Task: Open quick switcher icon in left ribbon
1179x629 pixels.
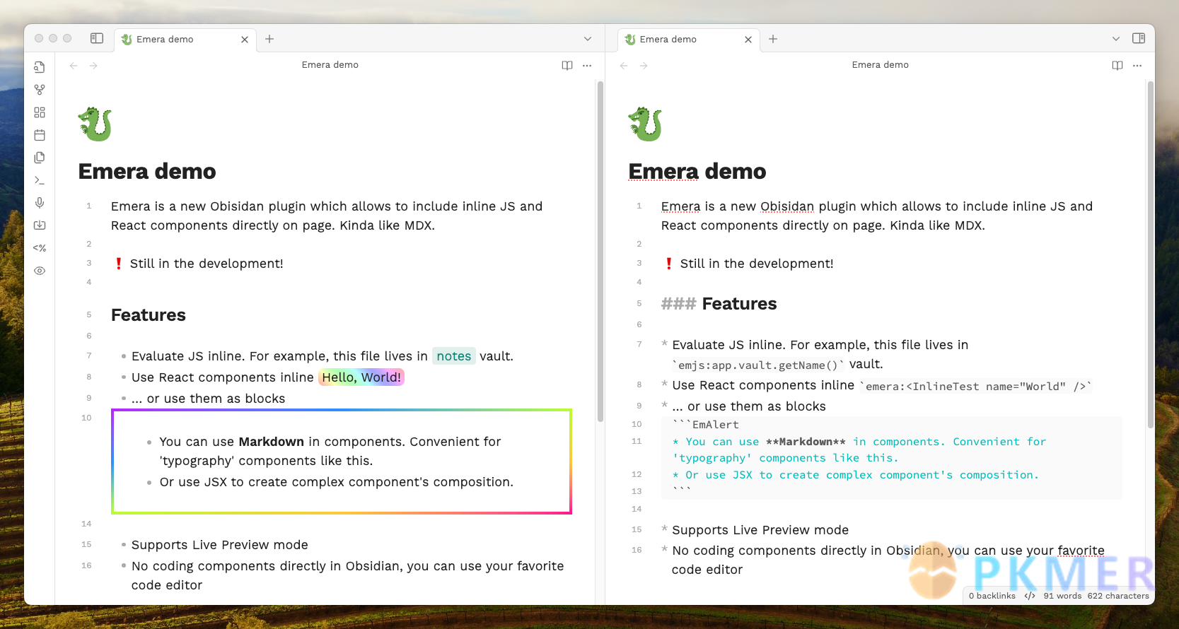Action: (x=40, y=67)
